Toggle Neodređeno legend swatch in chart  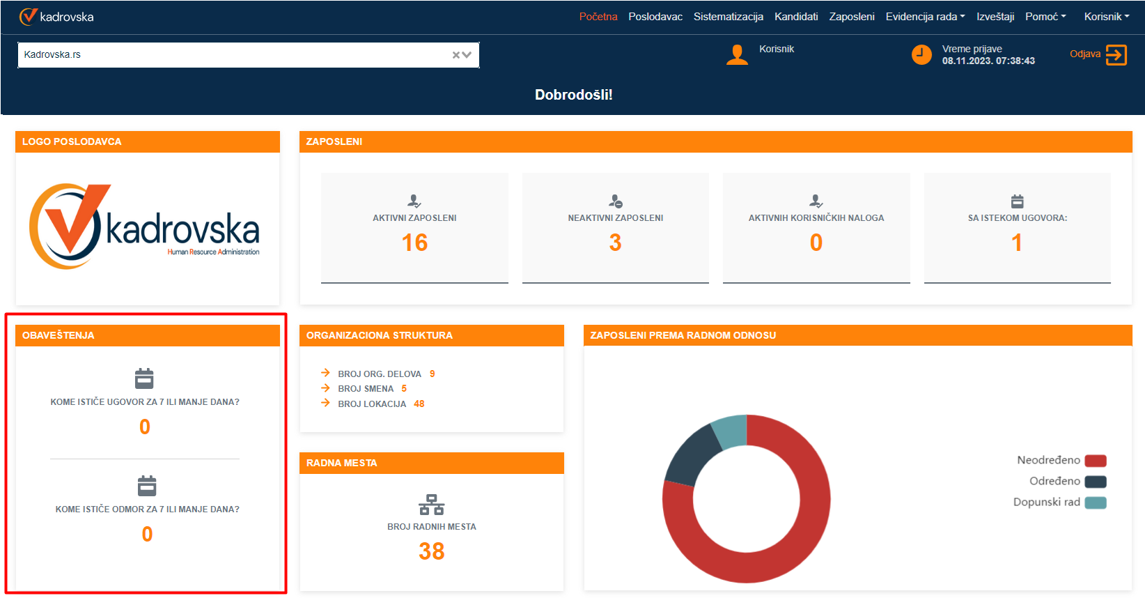pos(1095,461)
